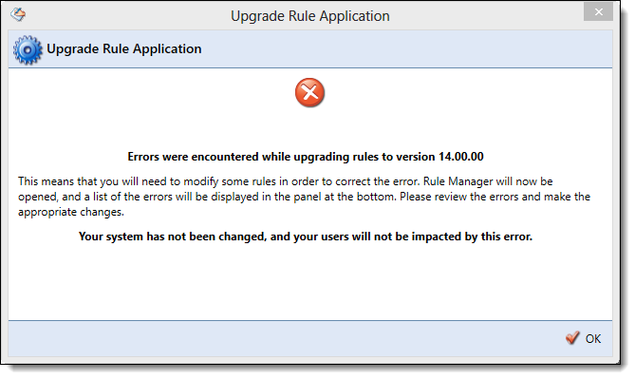Close the Upgrade Rule Application dialog
This screenshot has height=379, width=635.
(x=598, y=12)
